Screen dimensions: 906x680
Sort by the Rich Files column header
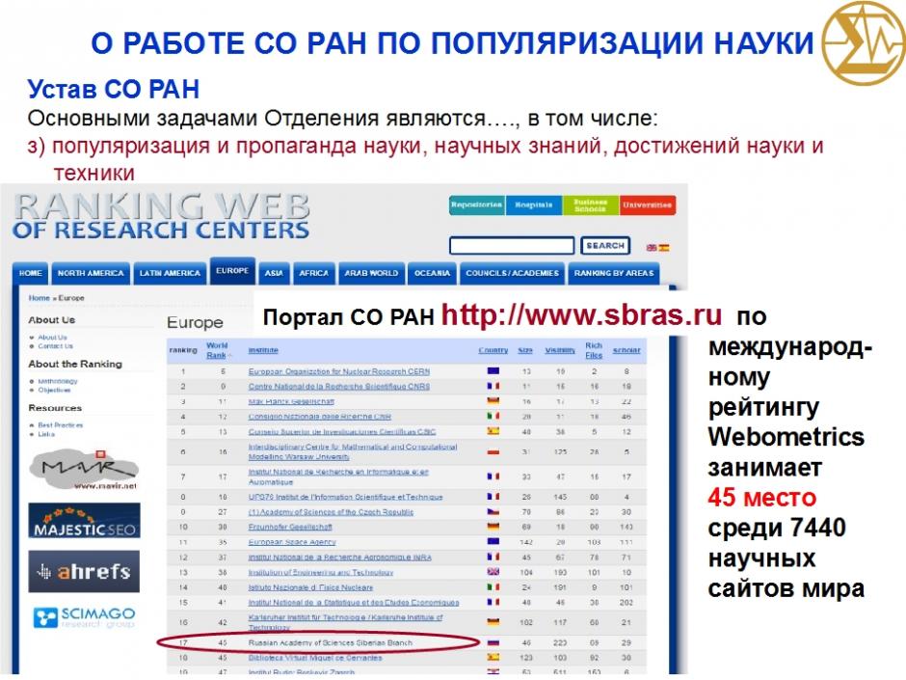click(x=594, y=350)
